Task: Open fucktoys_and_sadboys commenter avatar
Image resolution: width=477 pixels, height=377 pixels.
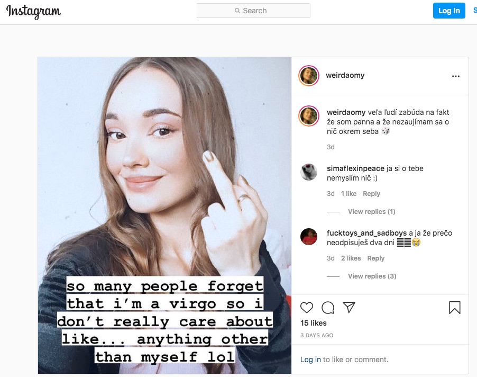Action: 309,237
